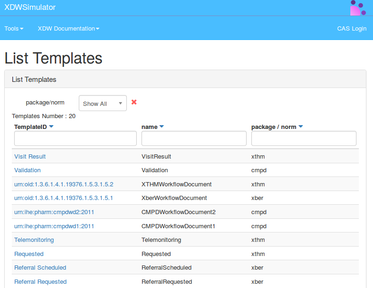The width and height of the screenshot is (373, 288).
Task: Open the Telemonitoring template
Action: [34, 240]
